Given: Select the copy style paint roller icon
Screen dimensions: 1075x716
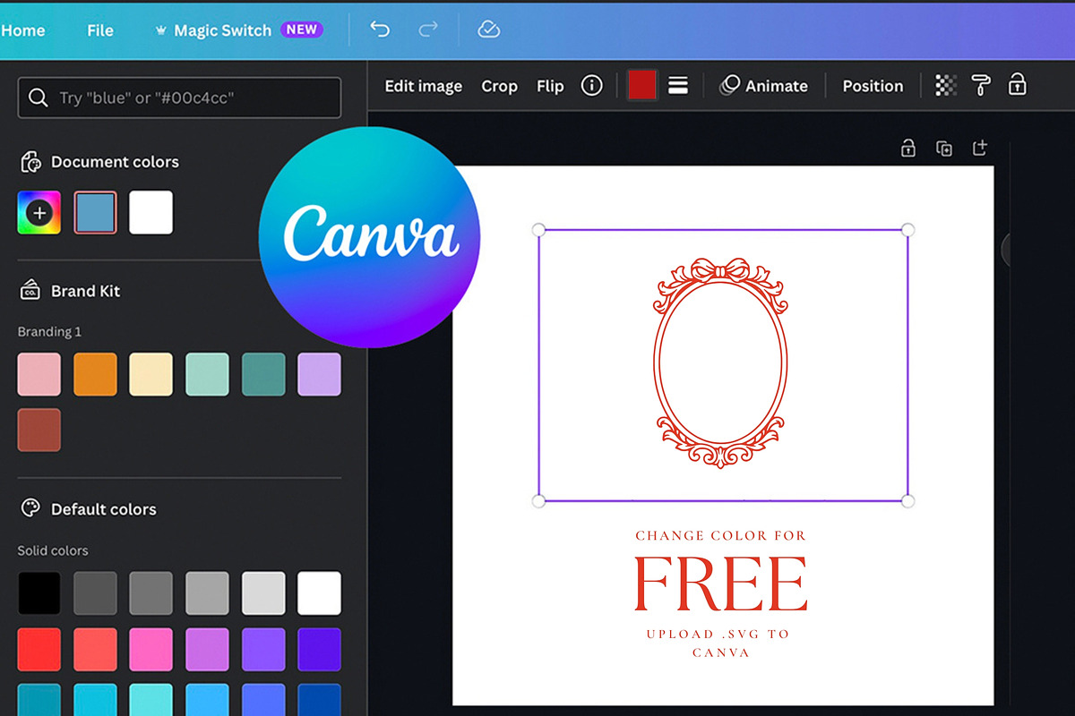Looking at the screenshot, I should [981, 86].
